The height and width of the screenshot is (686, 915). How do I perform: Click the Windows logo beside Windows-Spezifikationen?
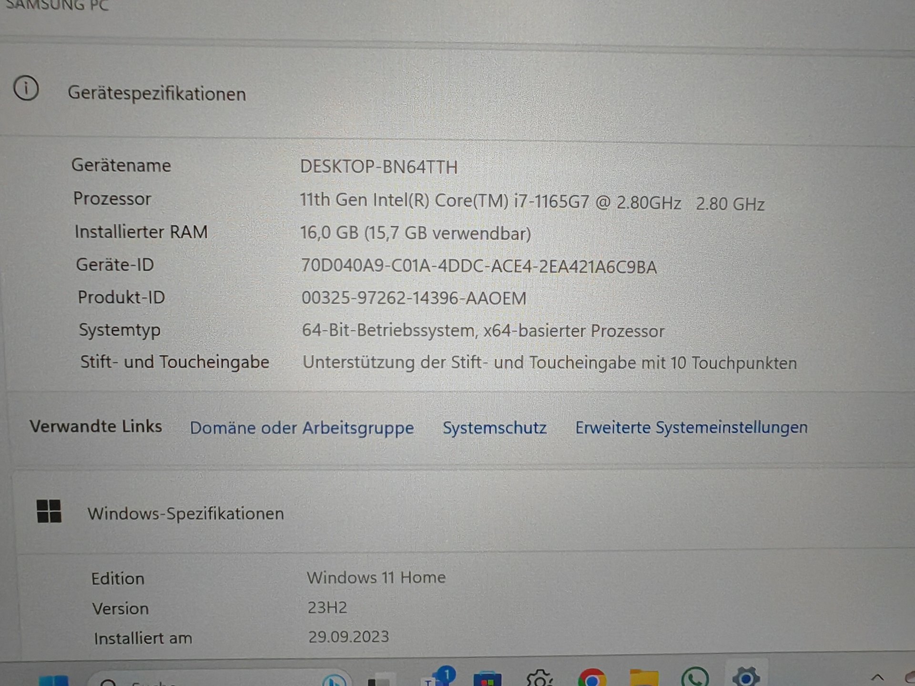[49, 511]
